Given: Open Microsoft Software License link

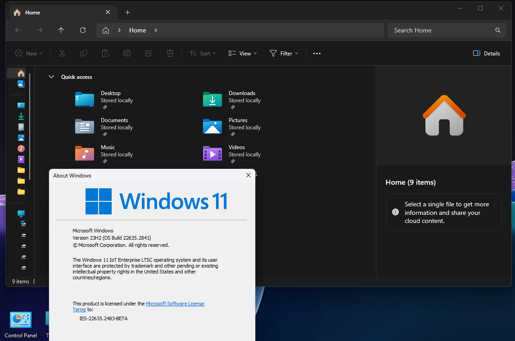Looking at the screenshot, I should (175, 304).
